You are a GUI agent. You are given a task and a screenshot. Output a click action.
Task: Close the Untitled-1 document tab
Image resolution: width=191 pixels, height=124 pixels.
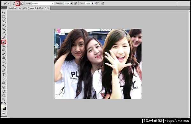point(48,8)
